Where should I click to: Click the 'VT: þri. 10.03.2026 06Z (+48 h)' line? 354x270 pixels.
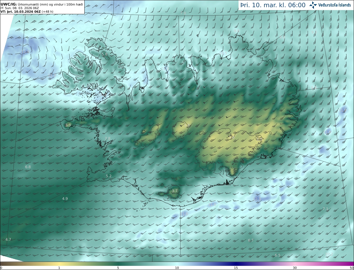pos(27,12)
